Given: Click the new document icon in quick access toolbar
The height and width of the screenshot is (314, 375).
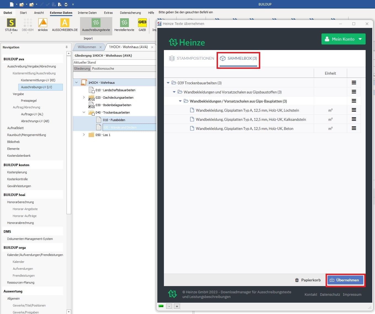Looking at the screenshot, I should coord(12,4).
